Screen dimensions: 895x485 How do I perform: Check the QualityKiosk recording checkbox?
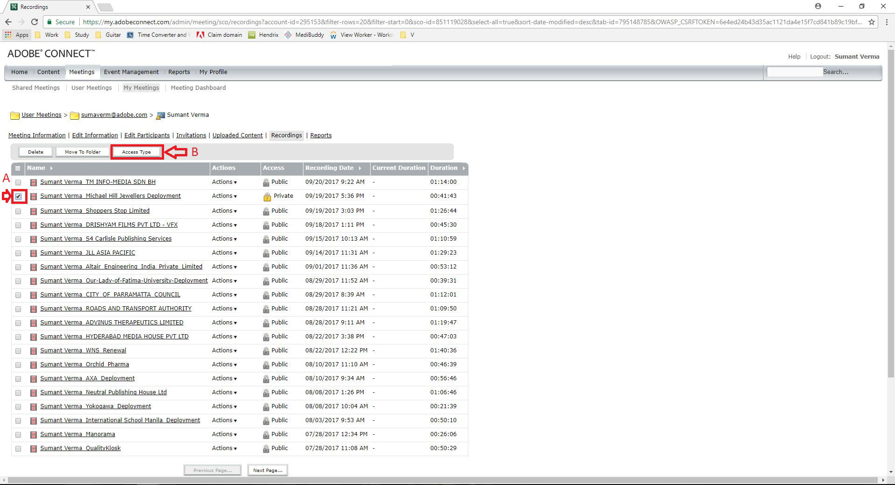18,449
